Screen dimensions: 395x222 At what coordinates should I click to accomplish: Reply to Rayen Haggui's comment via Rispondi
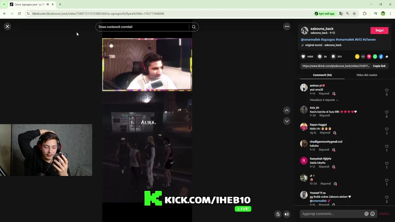[x=325, y=133]
